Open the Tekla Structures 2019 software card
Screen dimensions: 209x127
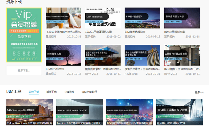click(x=30, y=112)
